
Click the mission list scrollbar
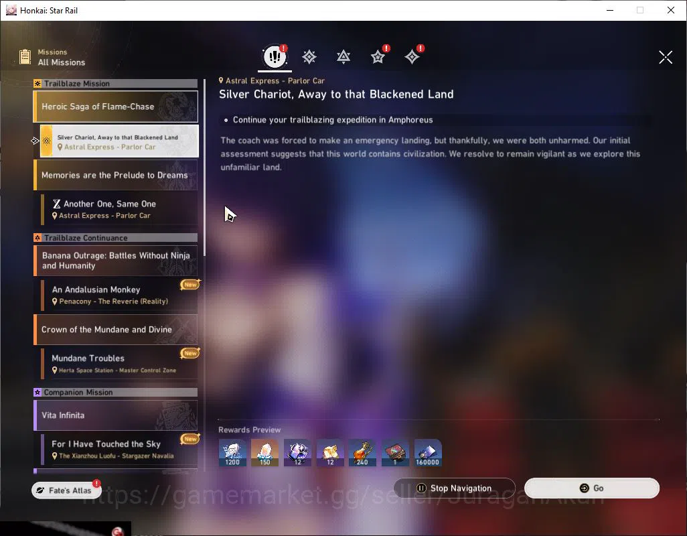[204, 168]
